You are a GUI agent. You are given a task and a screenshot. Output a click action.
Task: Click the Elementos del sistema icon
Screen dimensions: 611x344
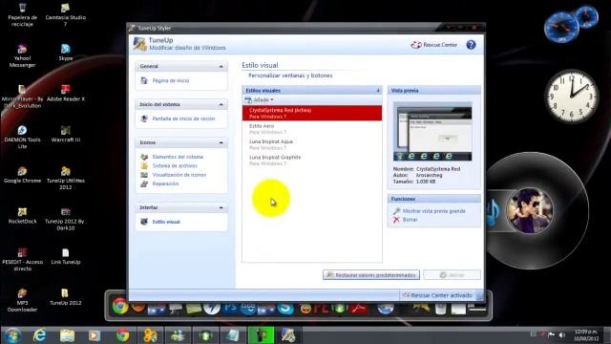coord(144,157)
